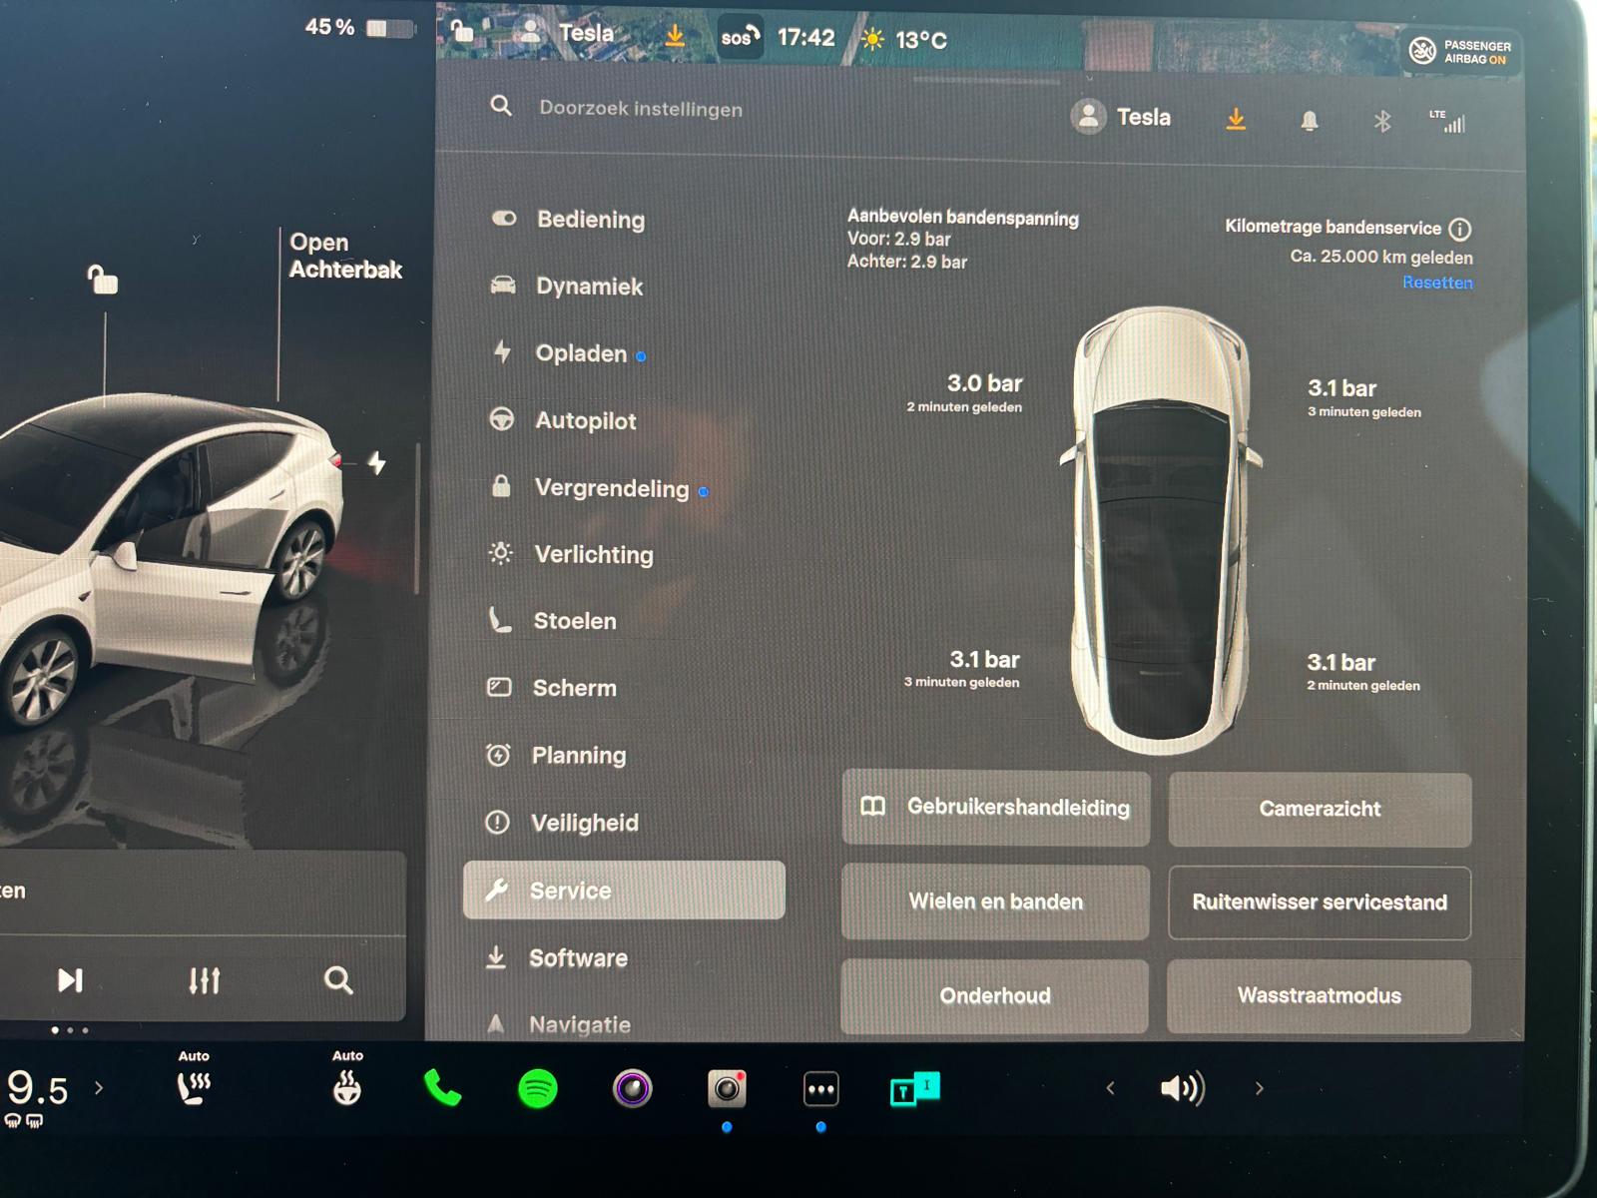Click the info icon next to Kilometrage bandenservice

[1459, 229]
